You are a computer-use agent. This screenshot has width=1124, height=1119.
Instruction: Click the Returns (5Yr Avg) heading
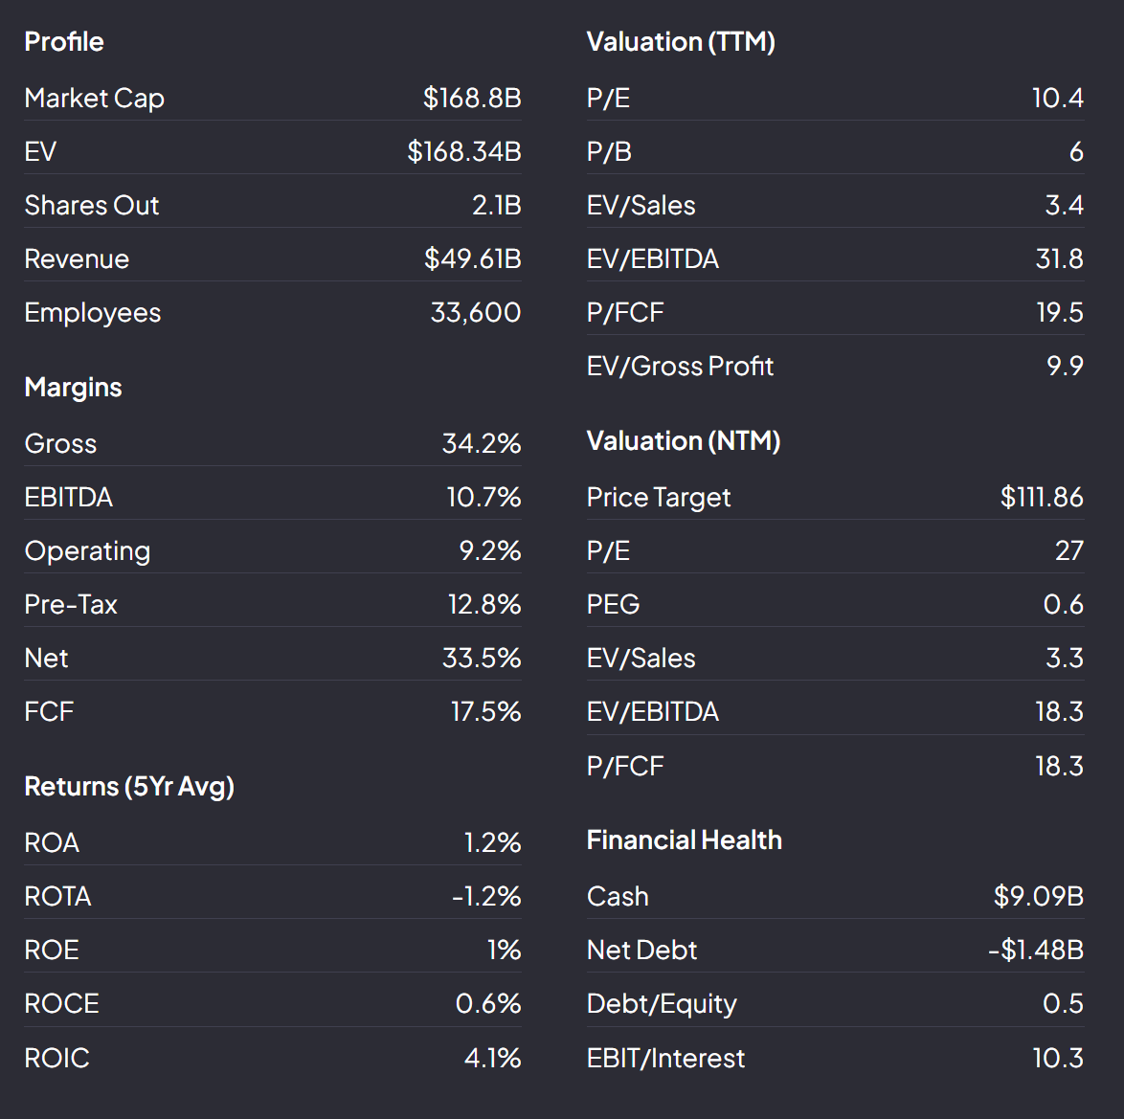pos(129,786)
